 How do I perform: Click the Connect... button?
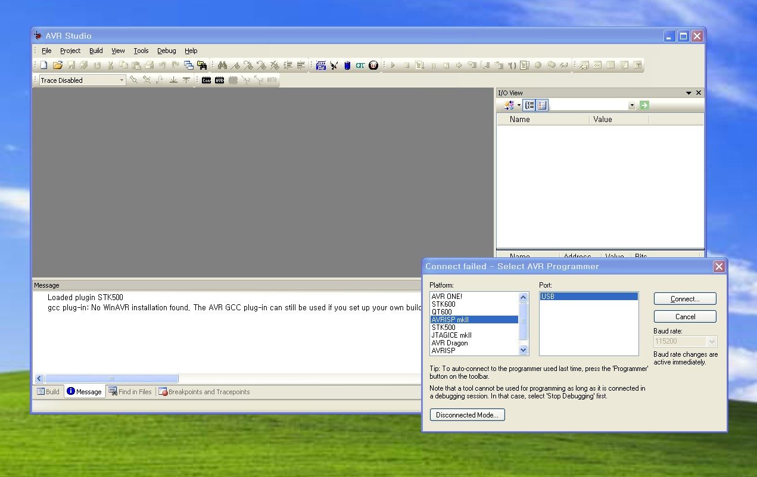click(685, 299)
